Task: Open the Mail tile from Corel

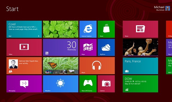Action: 24,29
